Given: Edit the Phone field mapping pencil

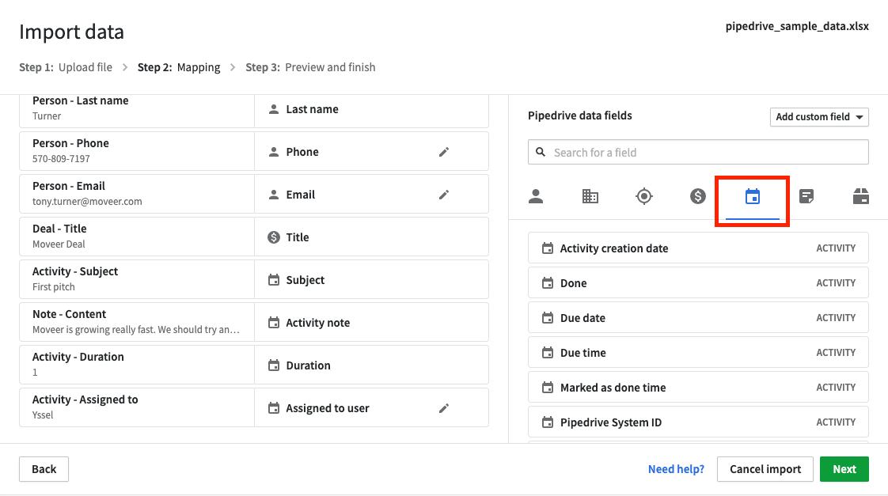Looking at the screenshot, I should point(444,152).
